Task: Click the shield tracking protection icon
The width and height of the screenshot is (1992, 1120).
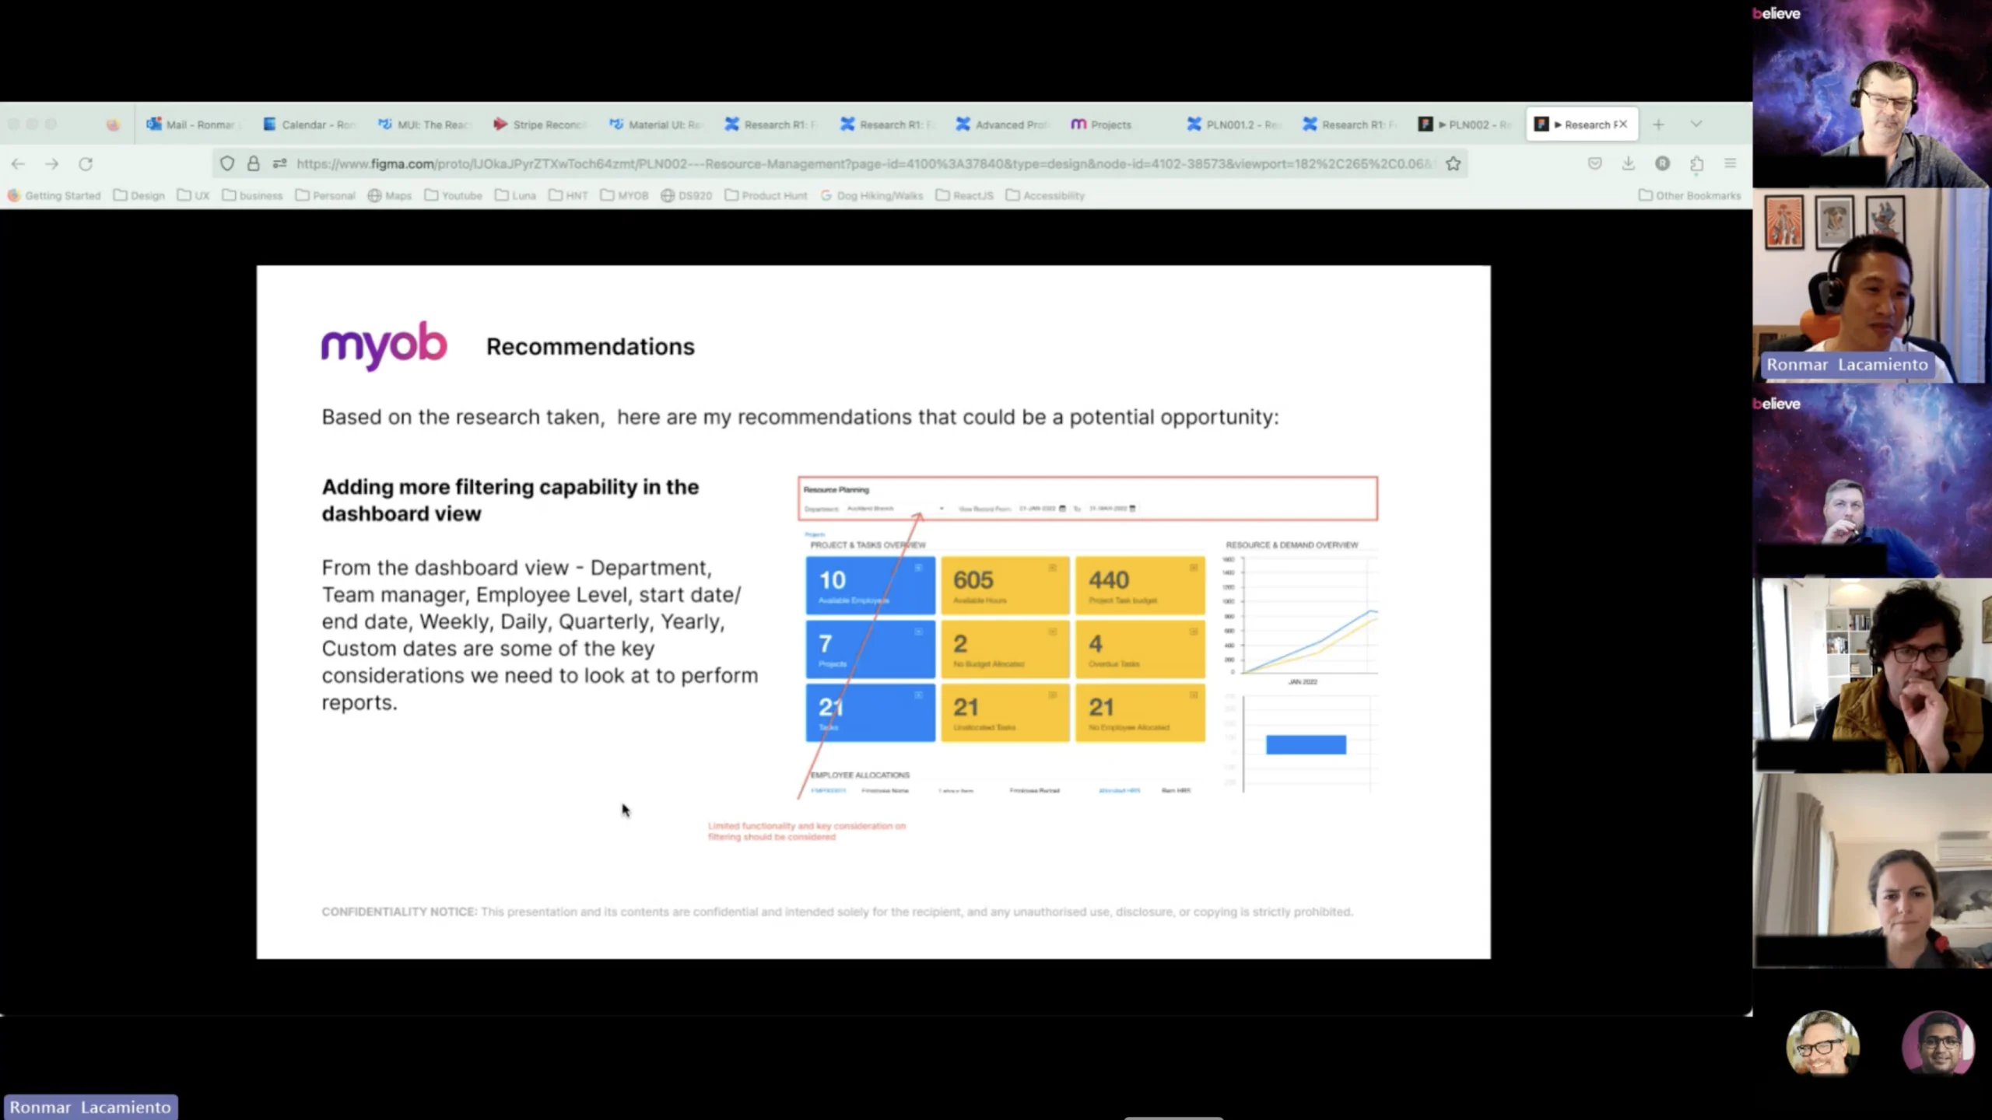Action: [226, 164]
